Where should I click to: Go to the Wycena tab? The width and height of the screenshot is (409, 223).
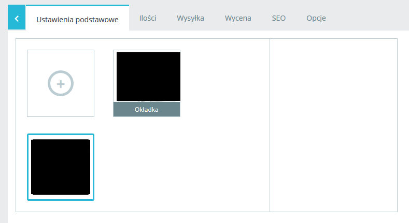point(238,18)
